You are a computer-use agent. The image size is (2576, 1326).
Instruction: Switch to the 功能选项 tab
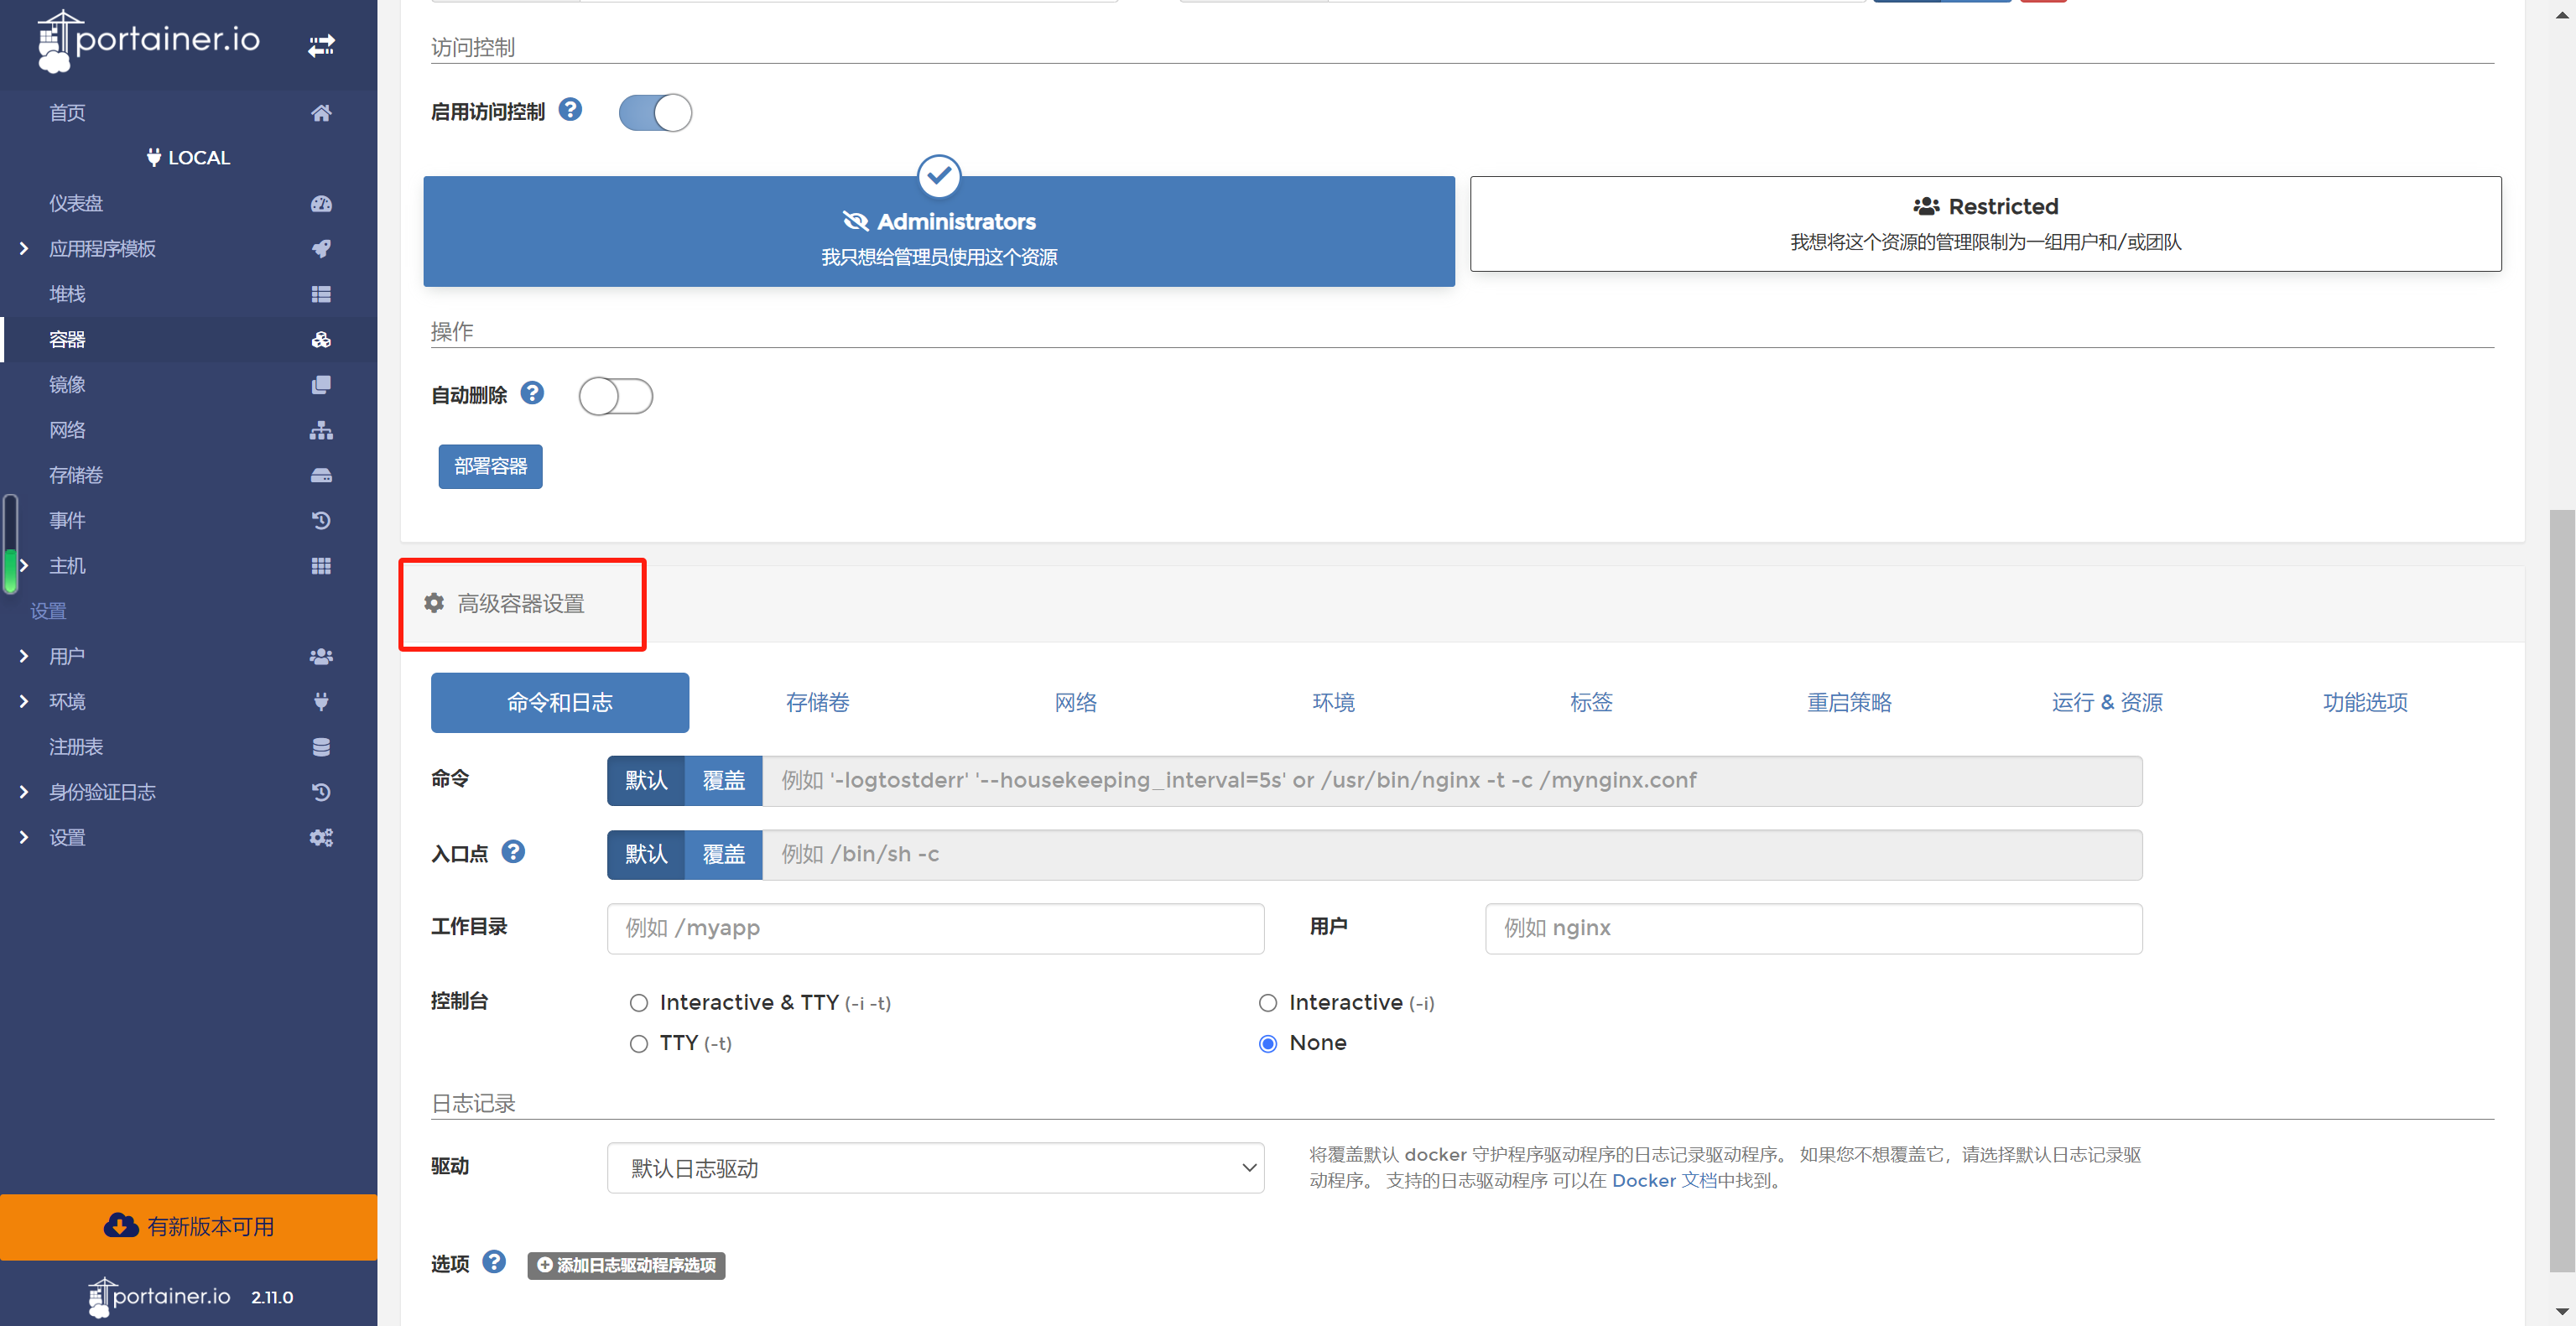[2365, 703]
